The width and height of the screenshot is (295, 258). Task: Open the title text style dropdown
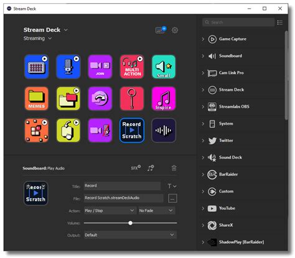[172, 186]
